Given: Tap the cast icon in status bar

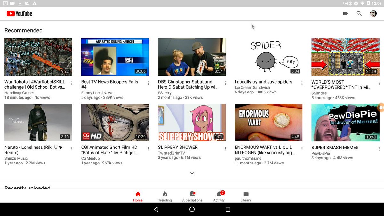Looking at the screenshot, I should tap(345, 3).
